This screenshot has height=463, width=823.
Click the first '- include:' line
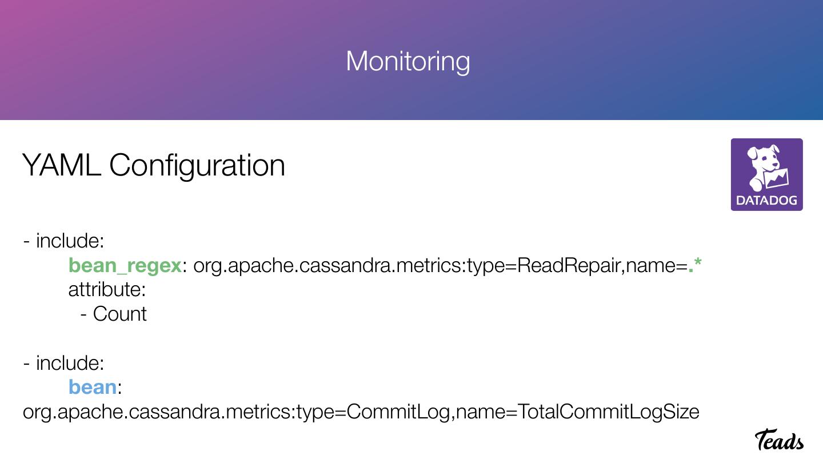point(63,241)
